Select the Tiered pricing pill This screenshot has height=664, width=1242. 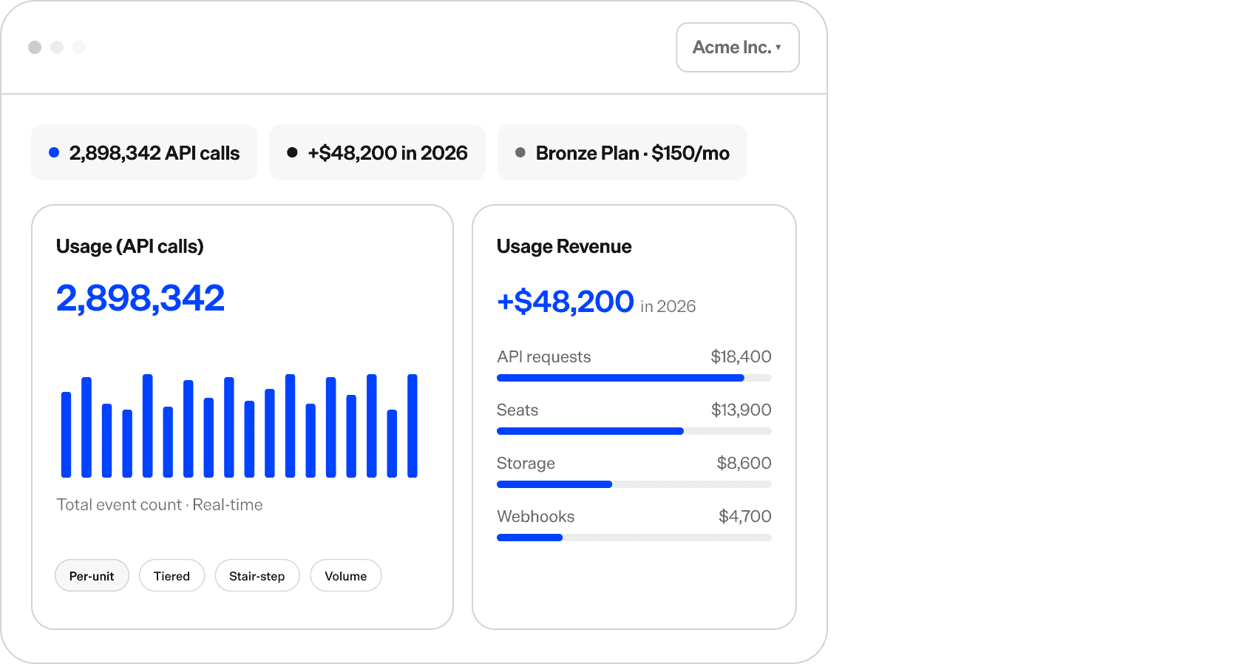(172, 575)
